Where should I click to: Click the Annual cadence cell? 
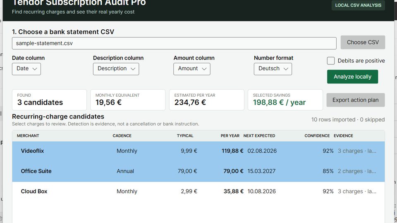[125, 171]
